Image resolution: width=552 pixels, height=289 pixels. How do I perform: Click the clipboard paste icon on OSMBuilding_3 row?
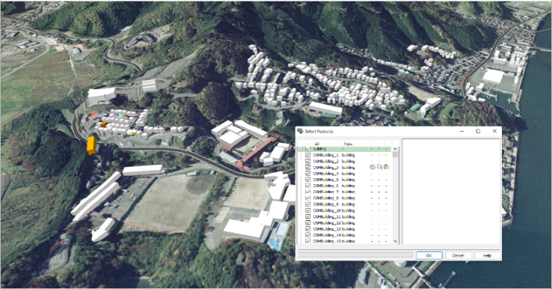(387, 167)
